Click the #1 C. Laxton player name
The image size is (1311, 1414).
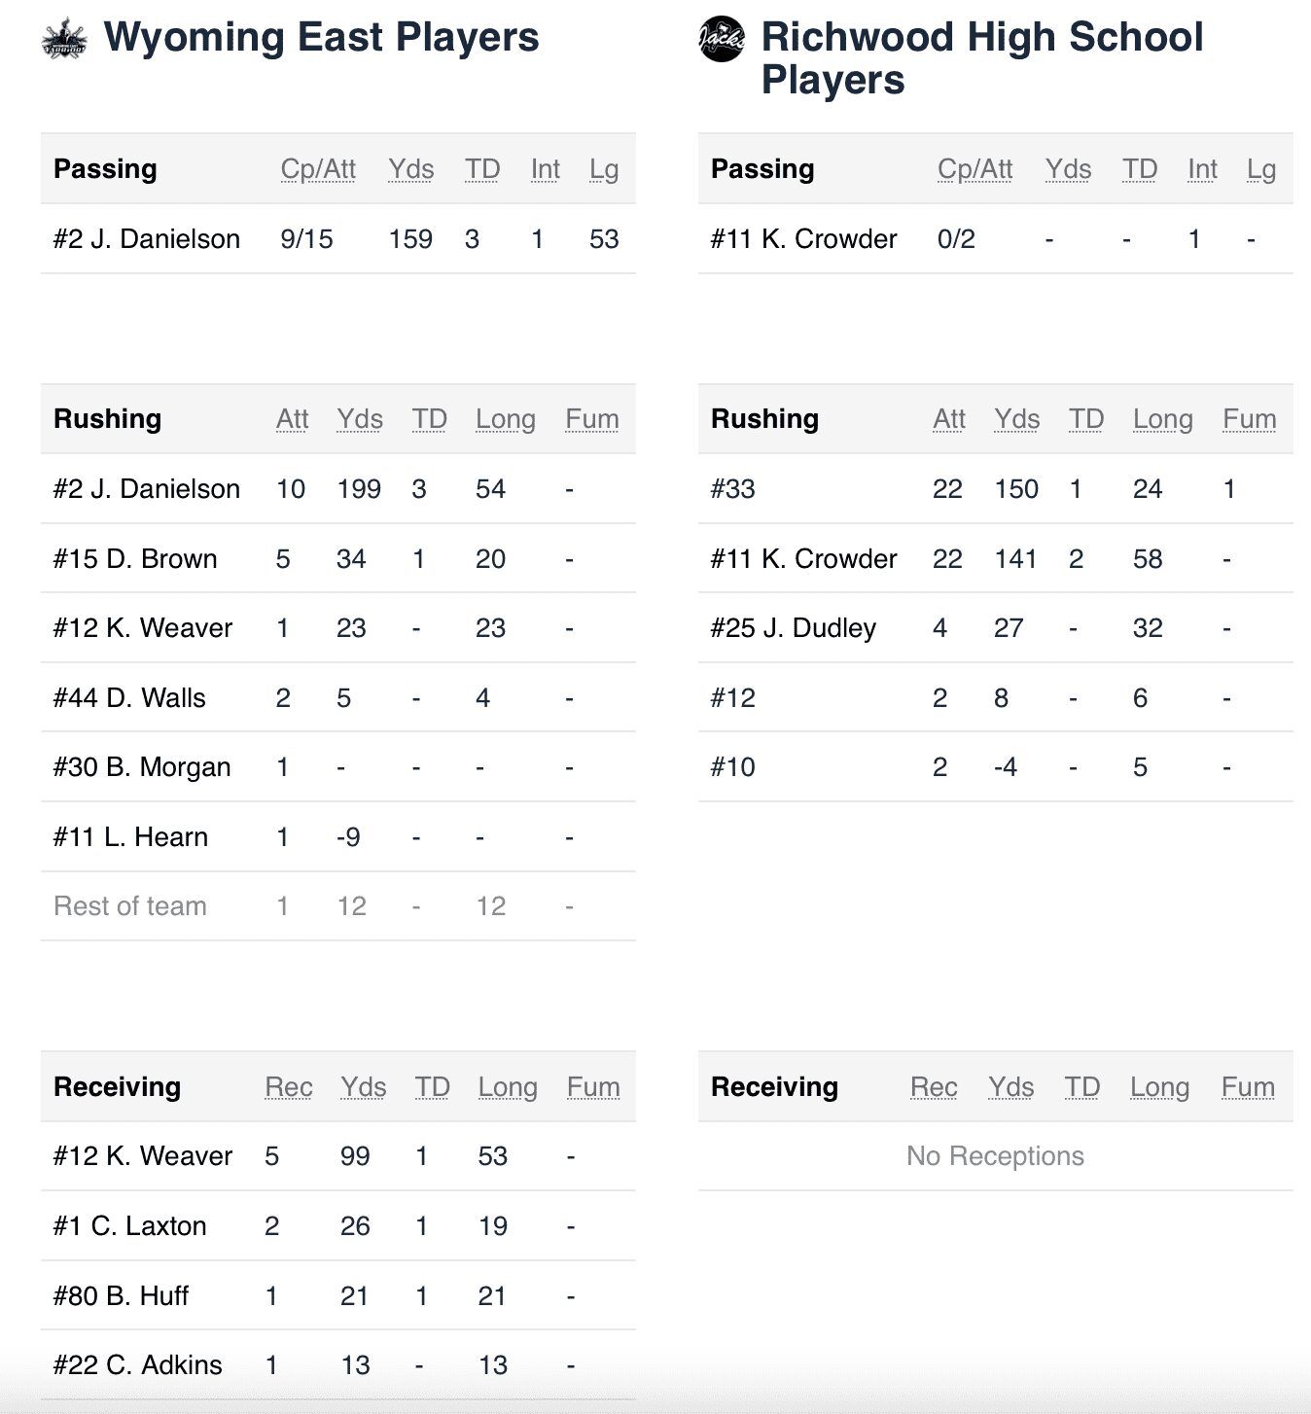pyautogui.click(x=129, y=1226)
